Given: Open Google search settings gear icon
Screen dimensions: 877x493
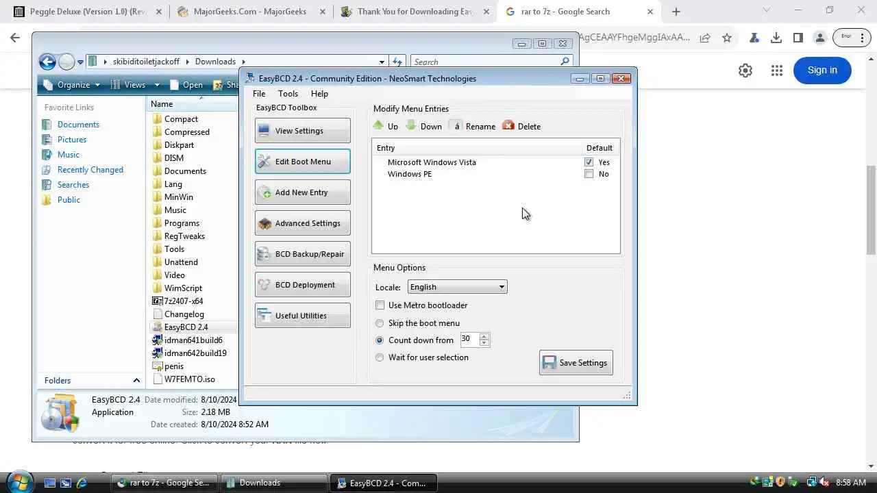Looking at the screenshot, I should [745, 71].
